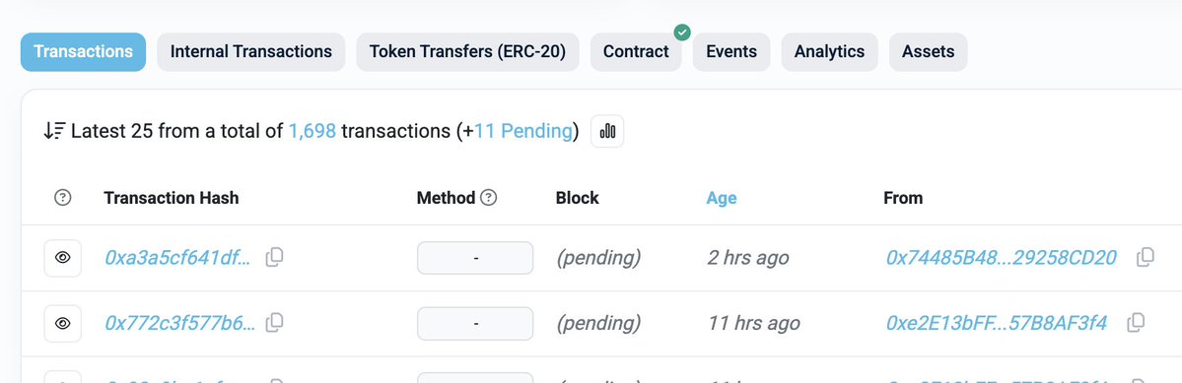Copy transaction hash 0x772c3f577b6
The height and width of the screenshot is (383, 1182).
(x=274, y=323)
